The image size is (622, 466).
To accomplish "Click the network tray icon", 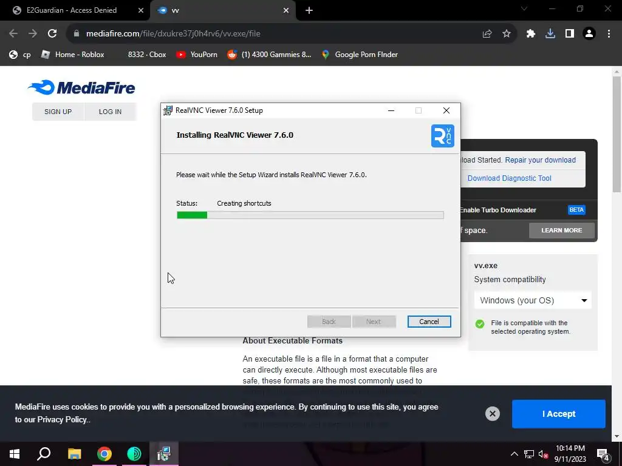I will click(529, 454).
